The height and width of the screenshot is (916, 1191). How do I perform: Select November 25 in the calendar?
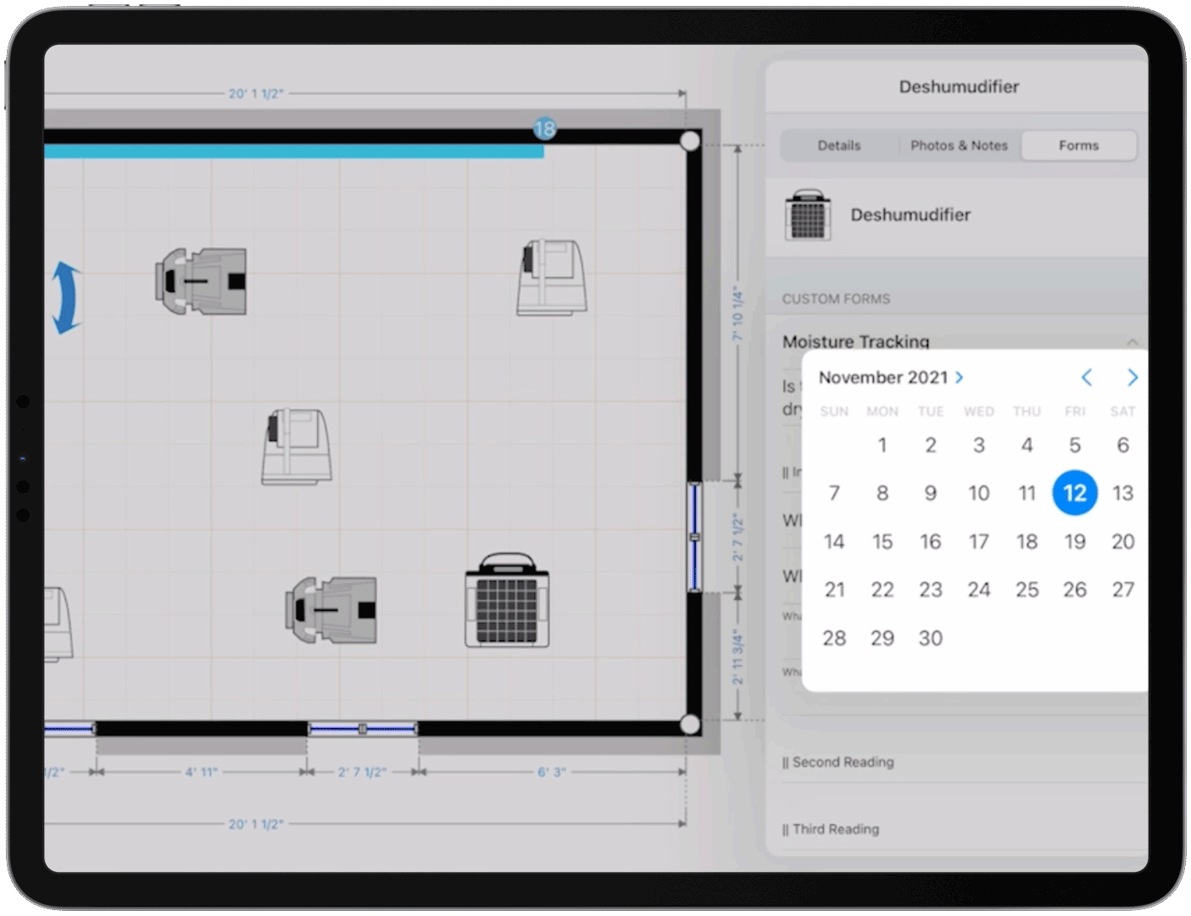1027,589
